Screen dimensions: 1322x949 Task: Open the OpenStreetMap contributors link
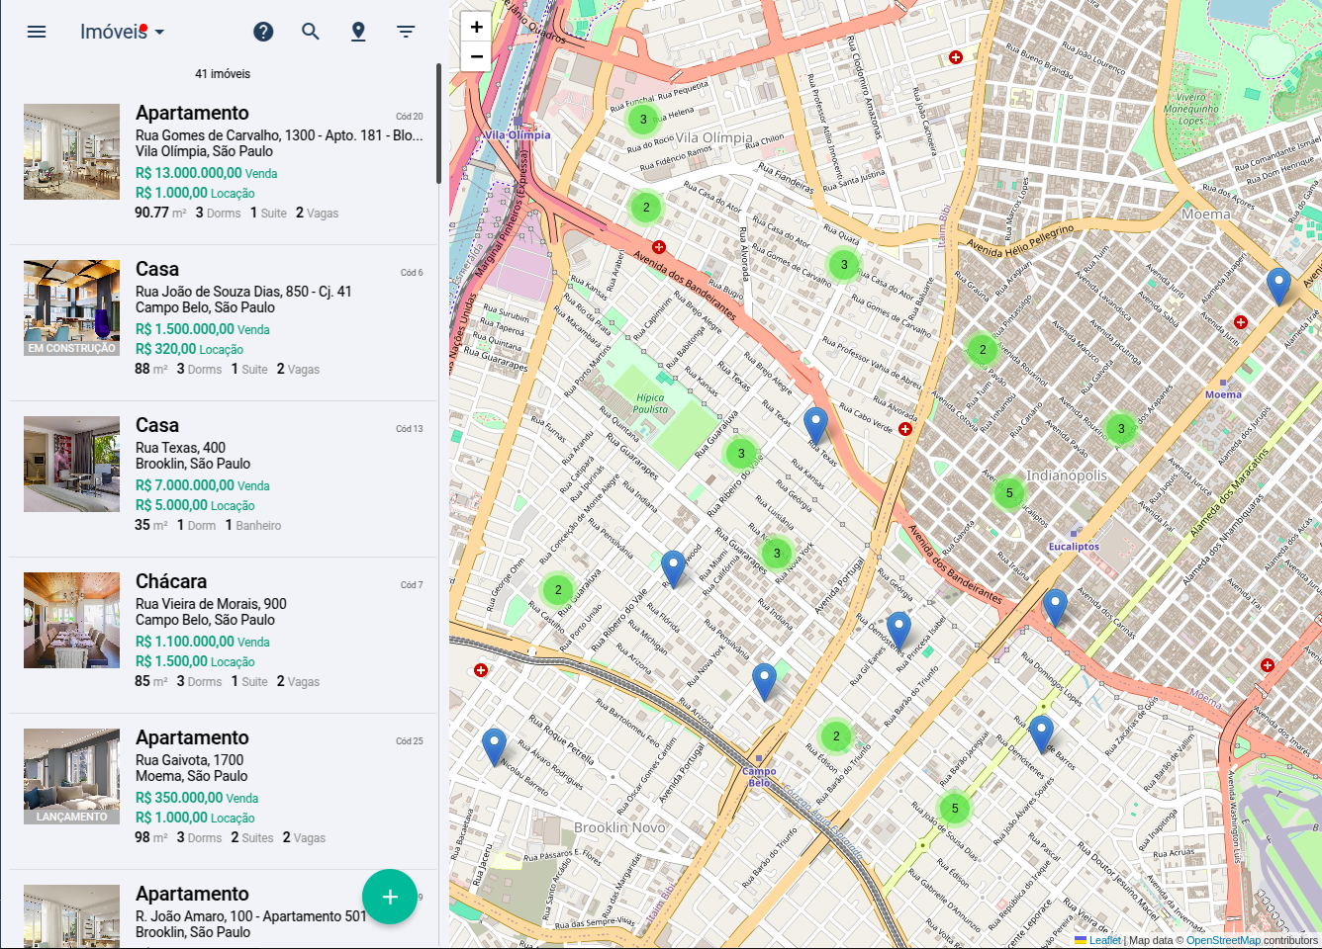click(x=1223, y=940)
